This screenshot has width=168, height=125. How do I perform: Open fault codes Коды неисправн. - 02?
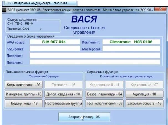click(x=24, y=85)
